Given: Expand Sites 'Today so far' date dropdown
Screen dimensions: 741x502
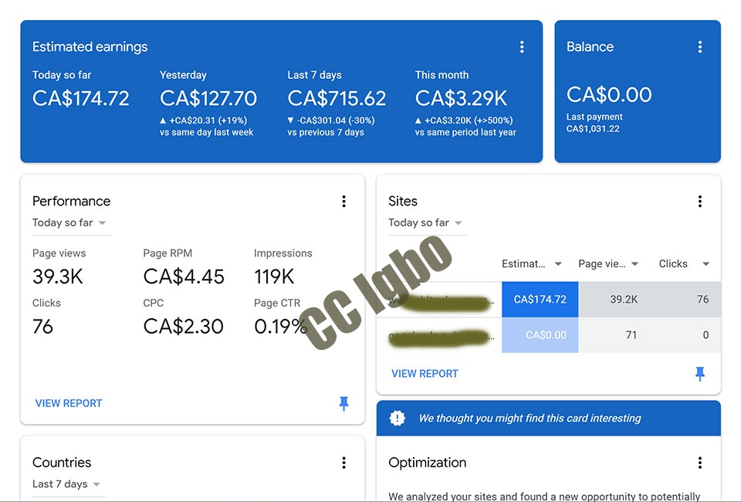Looking at the screenshot, I should tap(426, 223).
